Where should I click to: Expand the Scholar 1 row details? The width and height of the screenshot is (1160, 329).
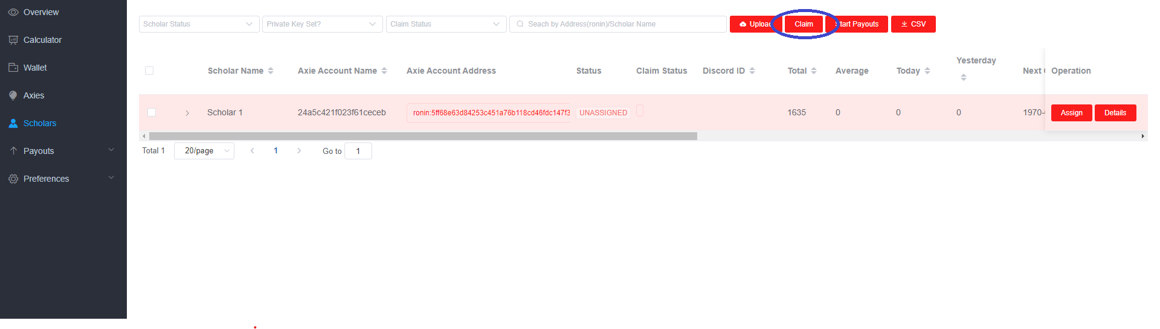point(187,113)
